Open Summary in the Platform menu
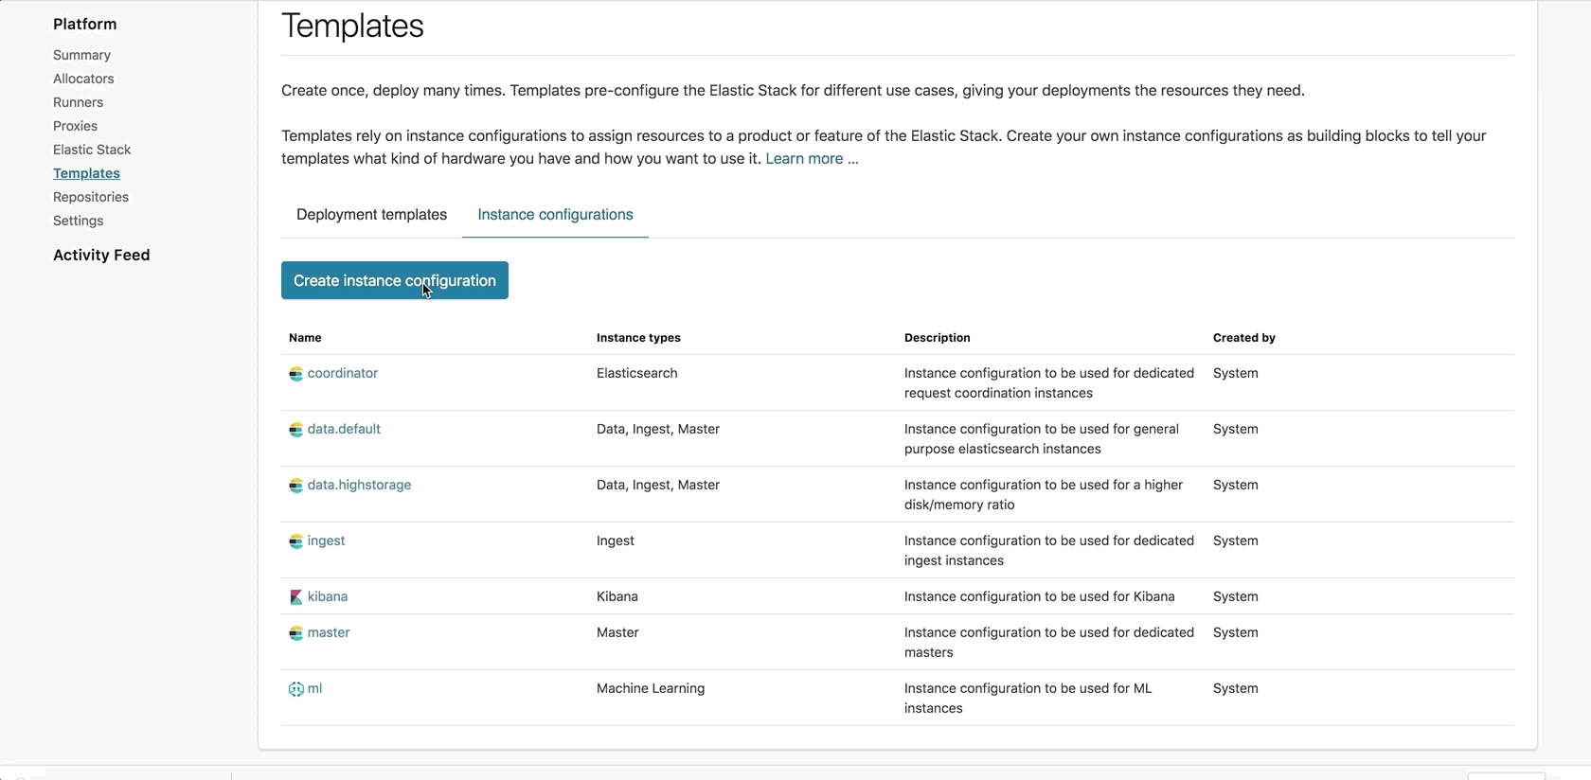This screenshot has width=1591, height=780. pos(81,55)
